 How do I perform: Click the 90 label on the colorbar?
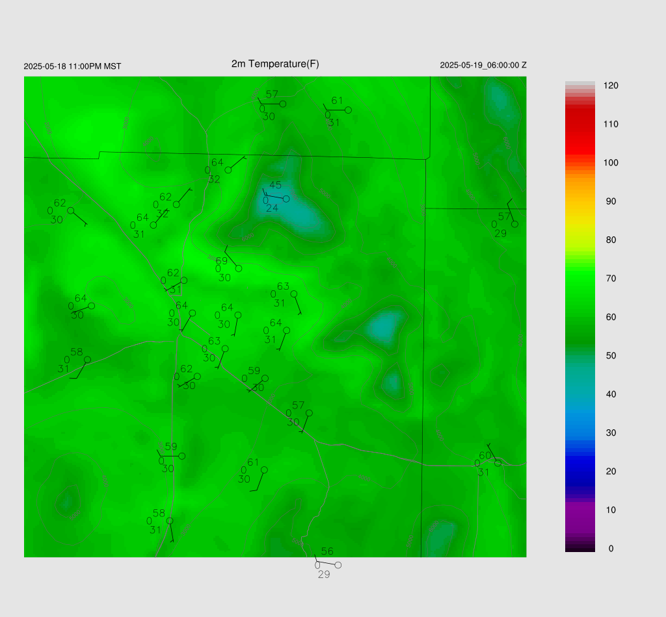[x=611, y=201]
